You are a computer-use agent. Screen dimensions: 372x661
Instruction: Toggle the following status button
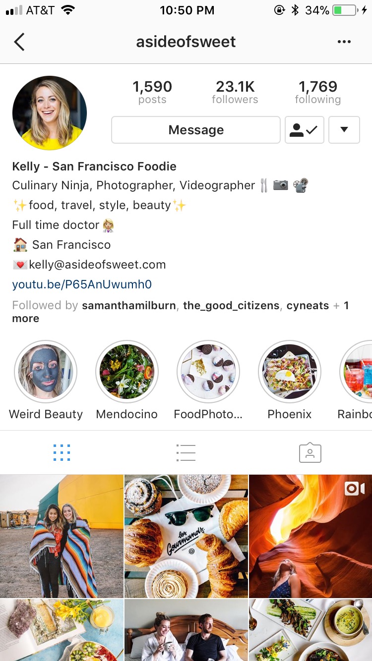tap(305, 130)
